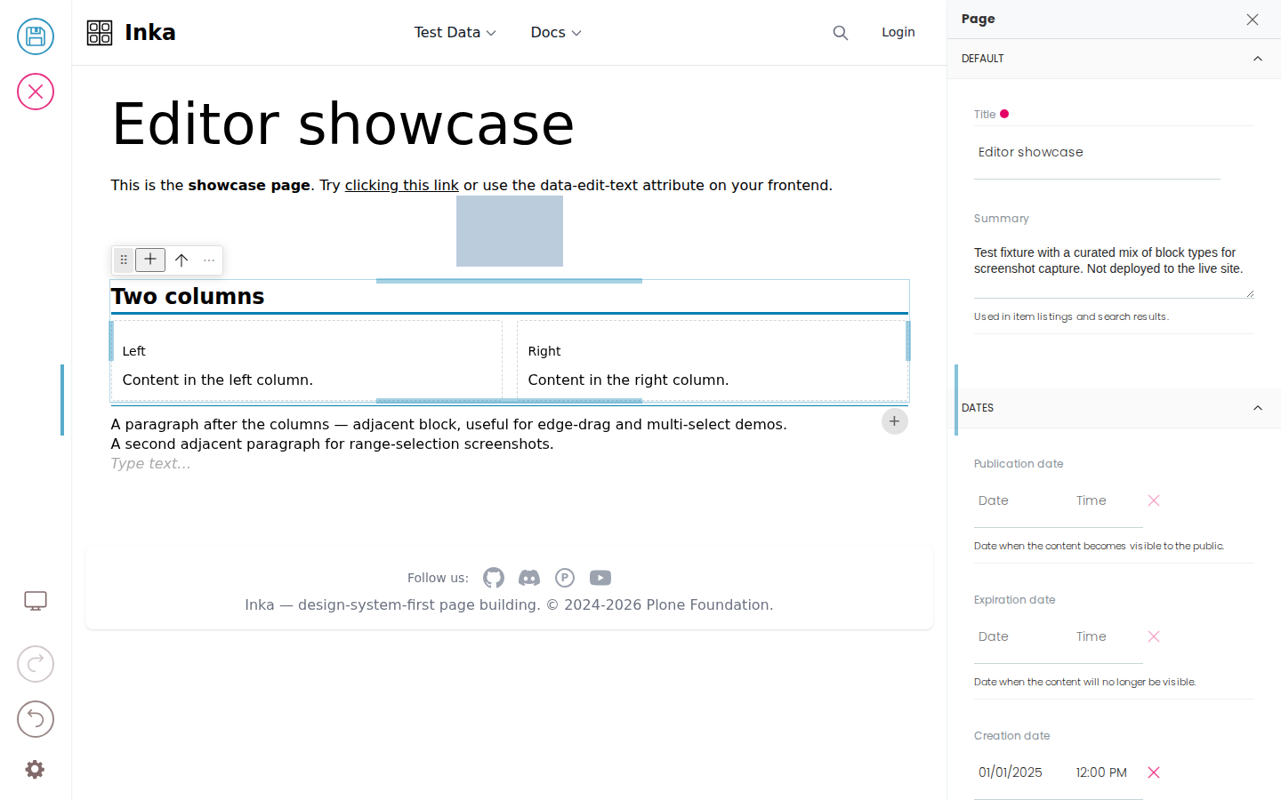
Task: Open the GitHub footer icon
Action: 494,578
